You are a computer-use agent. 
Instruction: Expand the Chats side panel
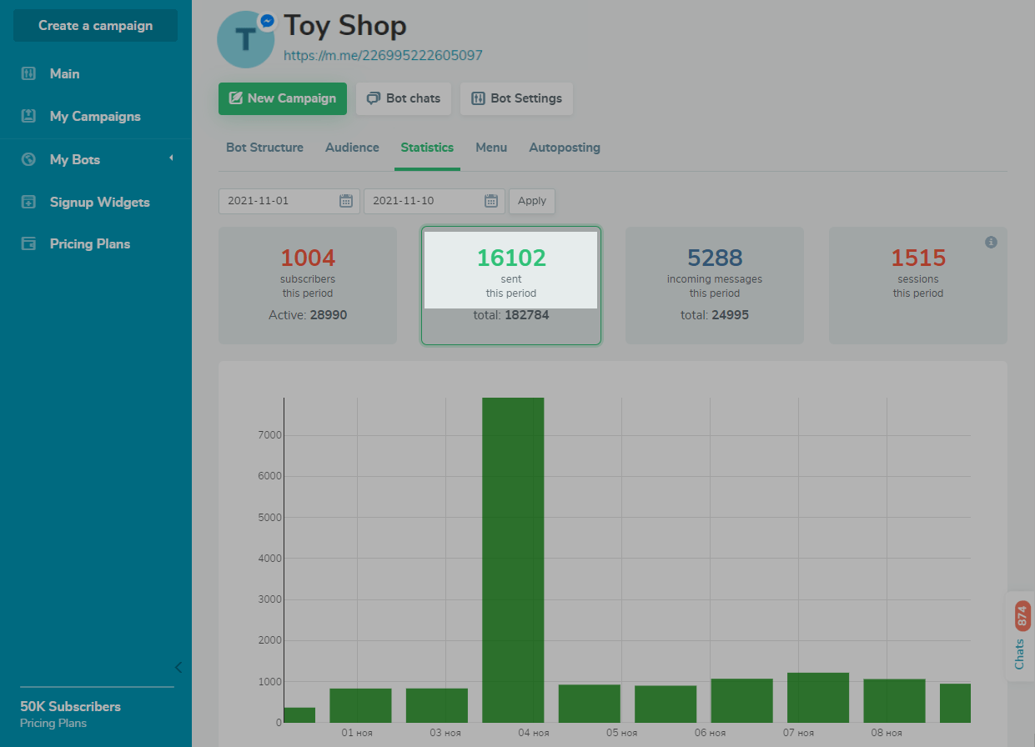click(1021, 638)
